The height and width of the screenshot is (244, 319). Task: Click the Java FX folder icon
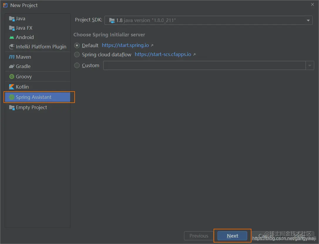[12, 28]
